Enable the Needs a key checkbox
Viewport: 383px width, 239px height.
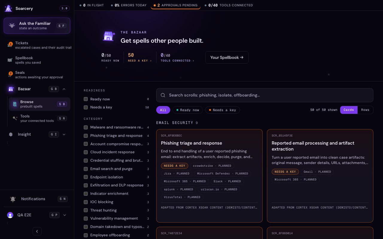coord(86,107)
